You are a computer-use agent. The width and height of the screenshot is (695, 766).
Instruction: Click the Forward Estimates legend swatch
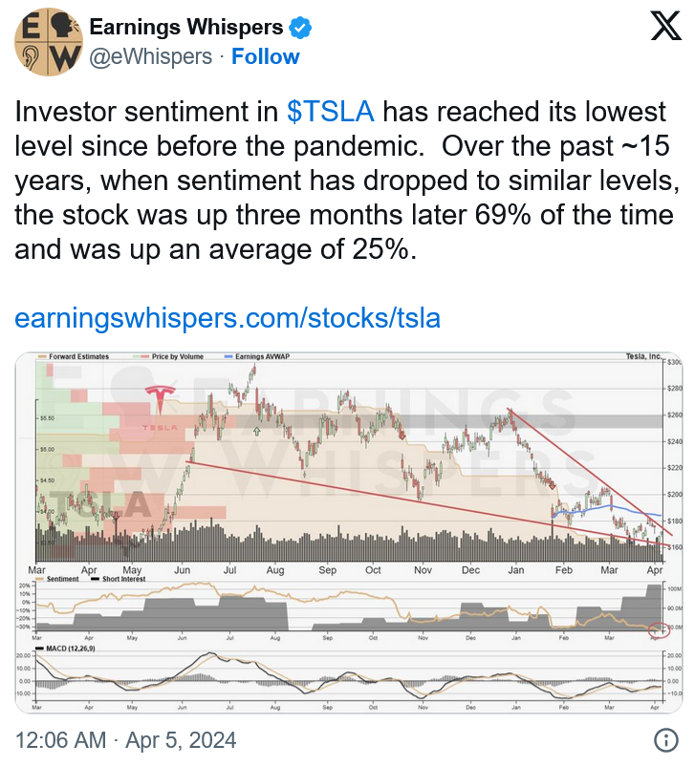point(42,356)
